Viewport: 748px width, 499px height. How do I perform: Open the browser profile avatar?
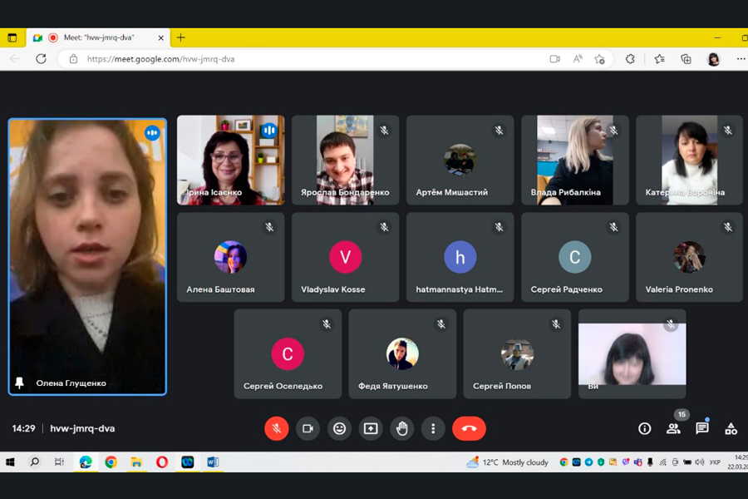tap(714, 59)
